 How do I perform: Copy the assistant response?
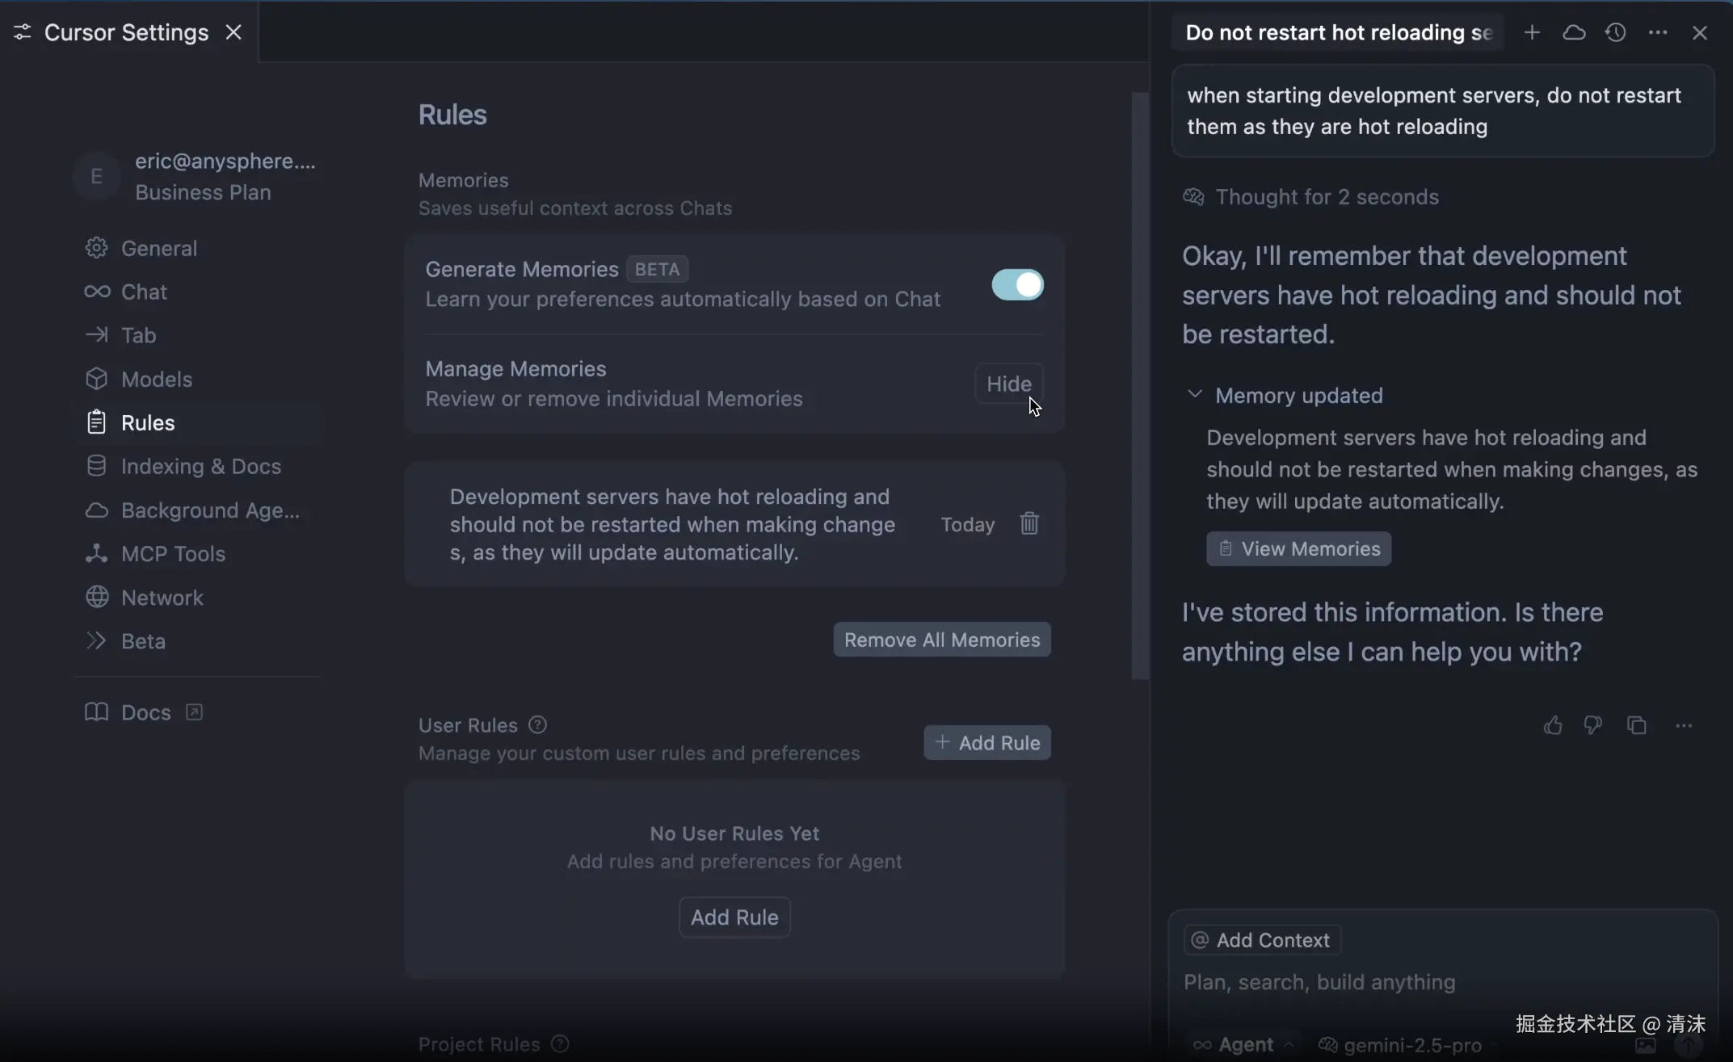[1636, 725]
